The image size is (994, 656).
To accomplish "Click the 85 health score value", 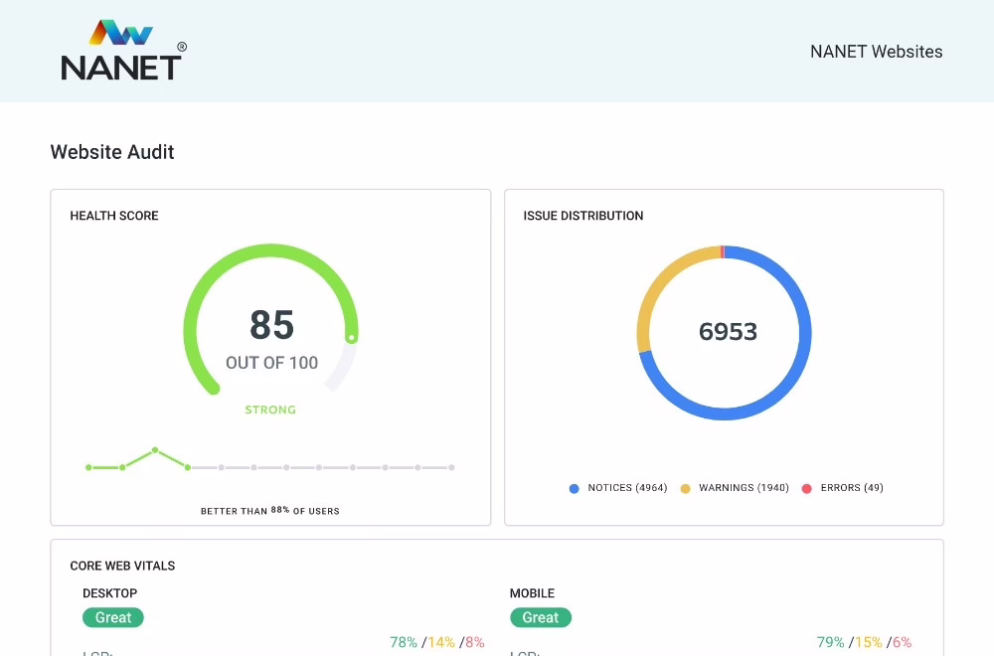I will click(272, 325).
